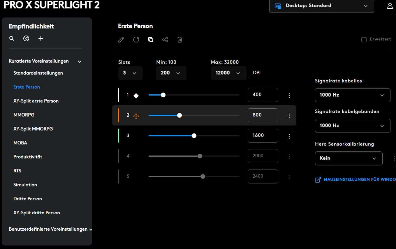Open the three-dot menu for slot 2400
Viewport: 396px width, 249px height.
click(x=289, y=177)
